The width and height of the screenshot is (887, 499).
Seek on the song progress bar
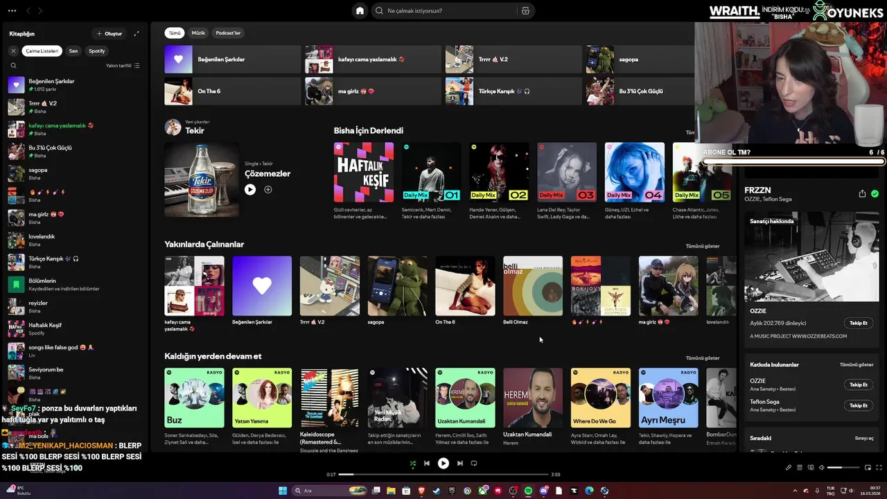[x=443, y=475]
